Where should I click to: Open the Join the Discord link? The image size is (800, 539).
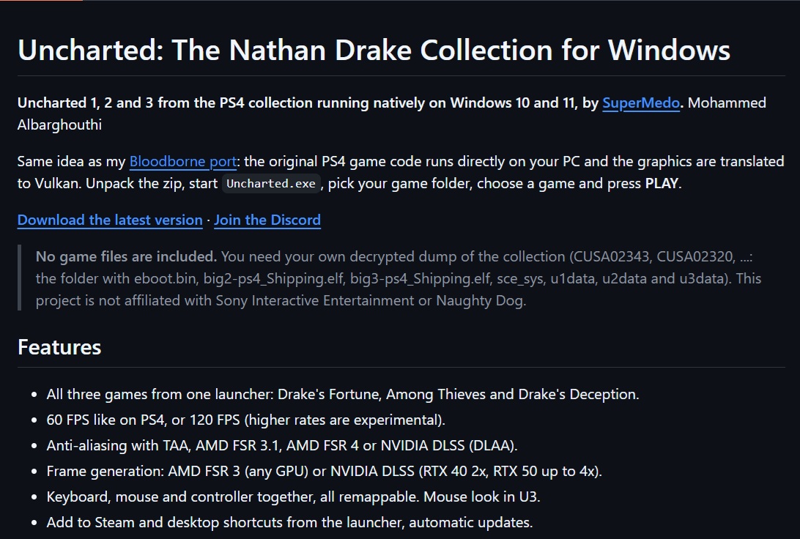[x=267, y=220]
